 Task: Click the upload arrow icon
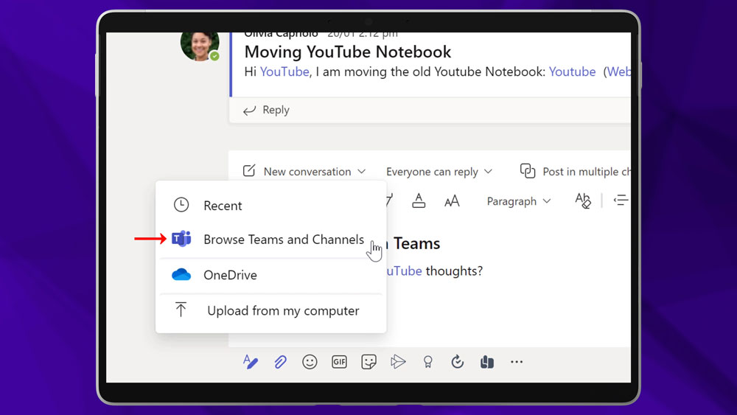pyautogui.click(x=181, y=310)
